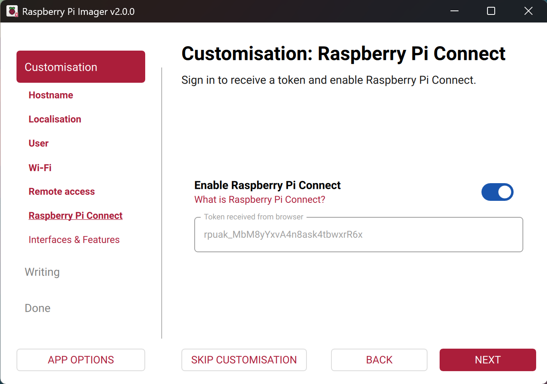
Task: Open the Localisation customisation section
Action: [55, 119]
